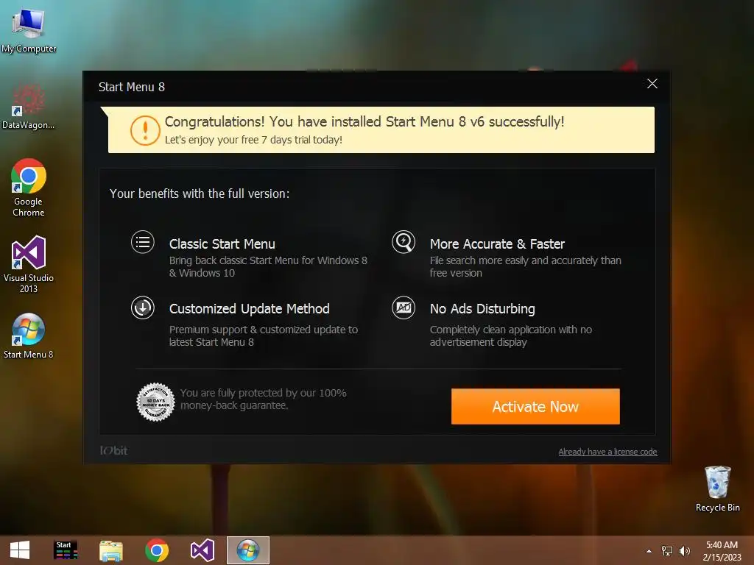Select the DataWagon desktop shortcut

29,107
